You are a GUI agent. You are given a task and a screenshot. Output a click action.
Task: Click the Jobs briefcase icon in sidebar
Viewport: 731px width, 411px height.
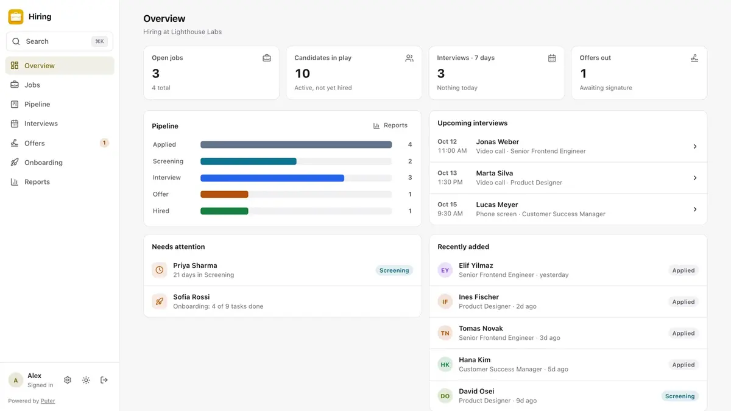15,85
